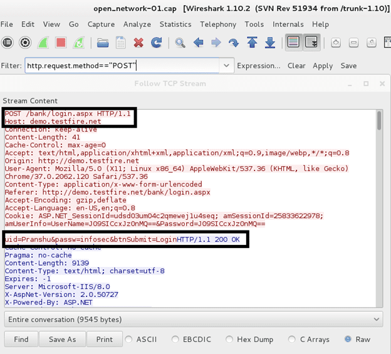Open capture options gear icon
This screenshot has height=354, width=391.
click(25, 43)
